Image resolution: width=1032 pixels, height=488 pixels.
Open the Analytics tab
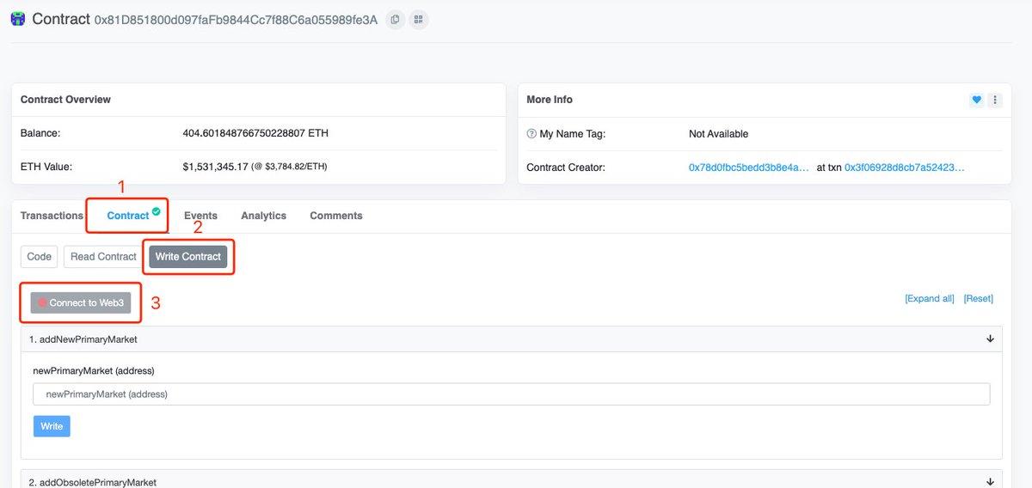click(x=263, y=216)
